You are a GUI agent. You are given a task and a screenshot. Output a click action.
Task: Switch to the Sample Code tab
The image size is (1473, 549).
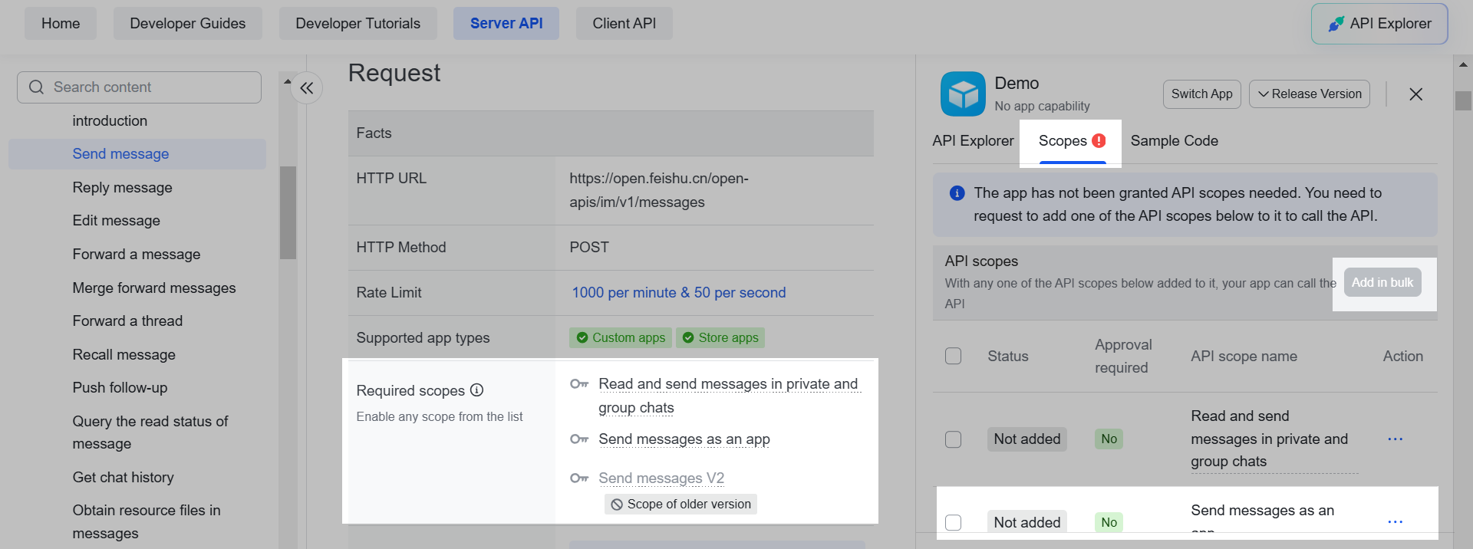(1174, 141)
